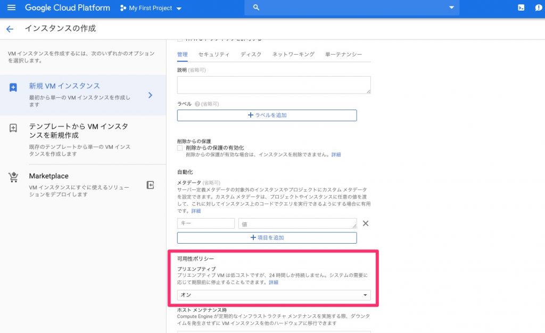Click the metadata キー input field

(x=205, y=223)
